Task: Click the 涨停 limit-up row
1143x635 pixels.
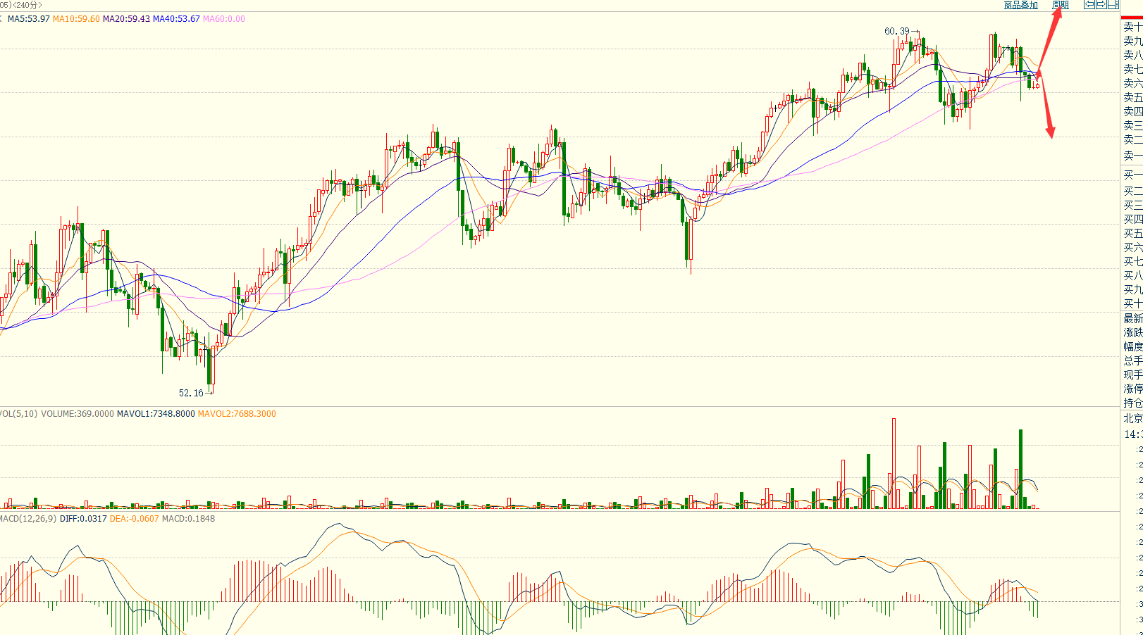Action: click(x=1132, y=389)
